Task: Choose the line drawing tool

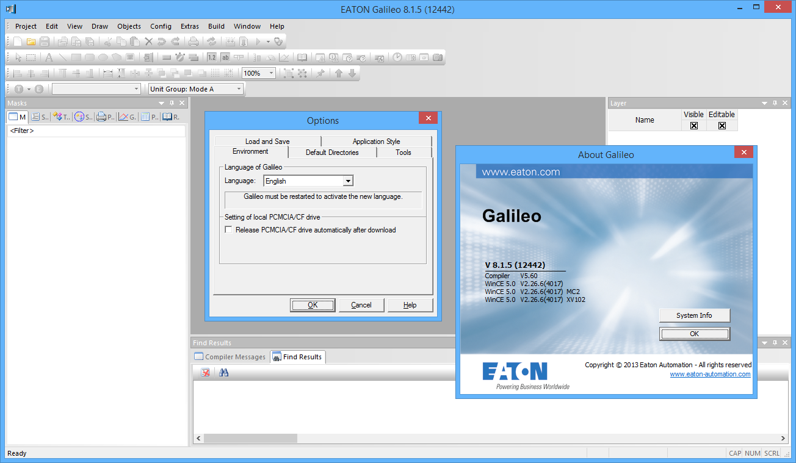Action: click(62, 58)
